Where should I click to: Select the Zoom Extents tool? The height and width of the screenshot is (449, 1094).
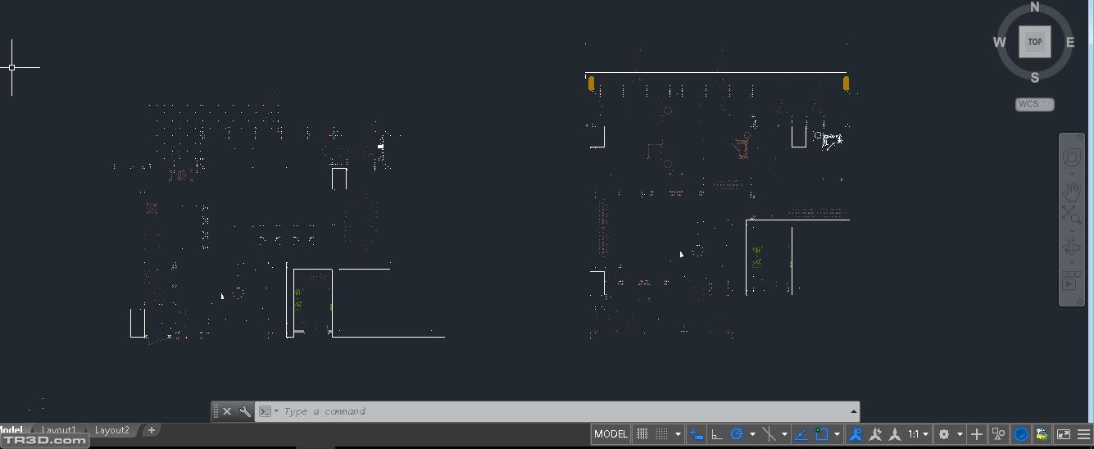pos(1072,215)
